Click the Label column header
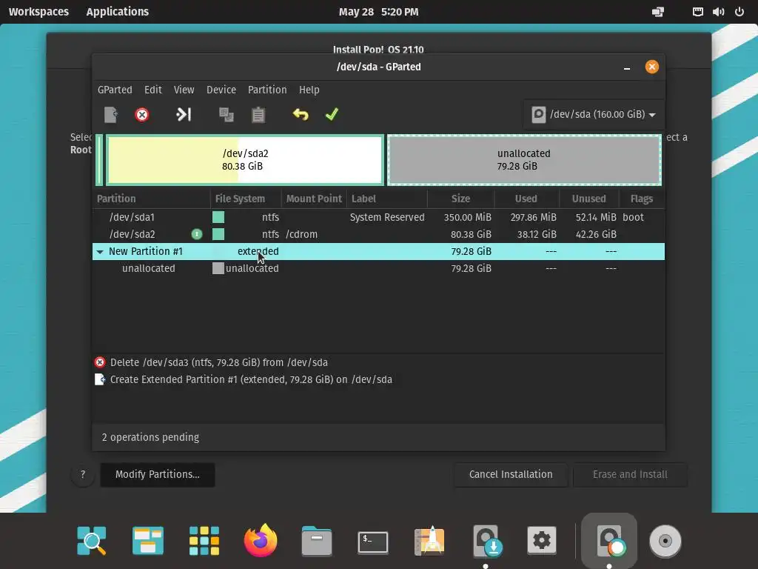This screenshot has width=758, height=569. pyautogui.click(x=386, y=199)
